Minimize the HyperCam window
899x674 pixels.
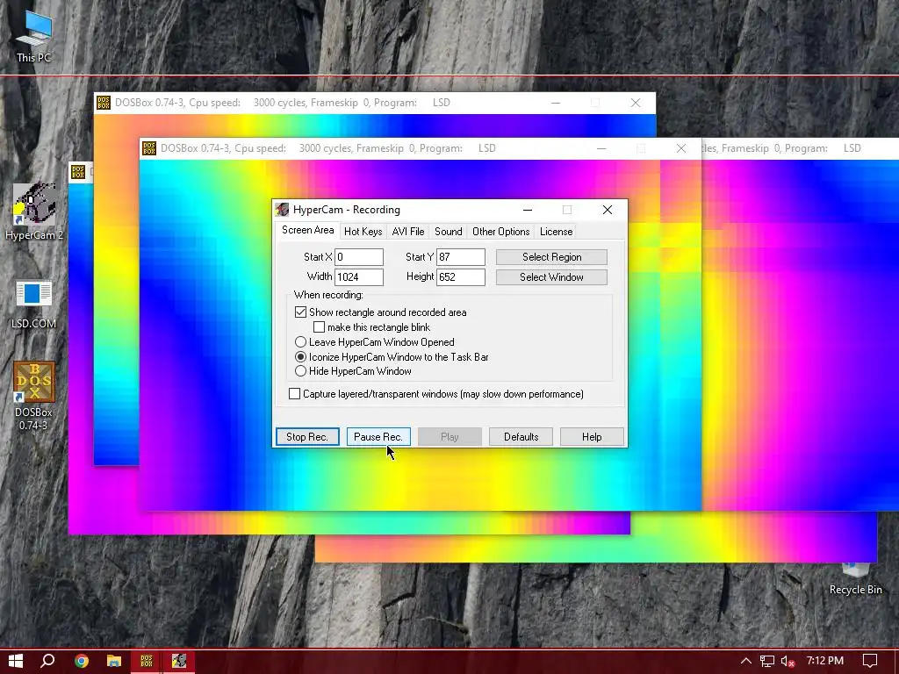click(528, 210)
